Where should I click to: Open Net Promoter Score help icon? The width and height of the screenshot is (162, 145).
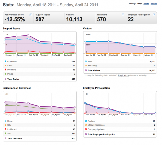pos(31,15)
